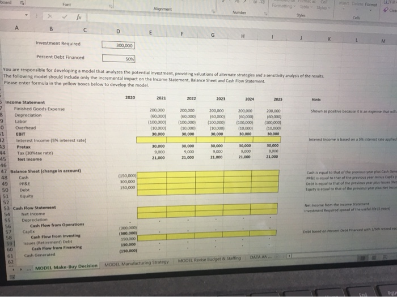This screenshot has width=397, height=297.
Task: Select yellow Cash cell under 2021
Action: 151,175
